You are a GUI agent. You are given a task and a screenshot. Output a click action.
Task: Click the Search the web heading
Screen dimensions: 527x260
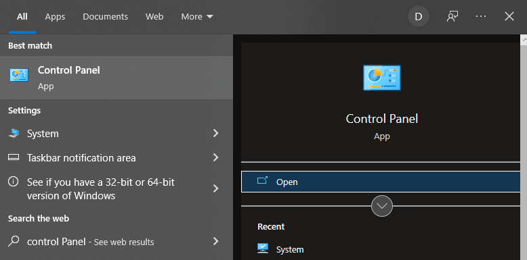pyautogui.click(x=39, y=219)
